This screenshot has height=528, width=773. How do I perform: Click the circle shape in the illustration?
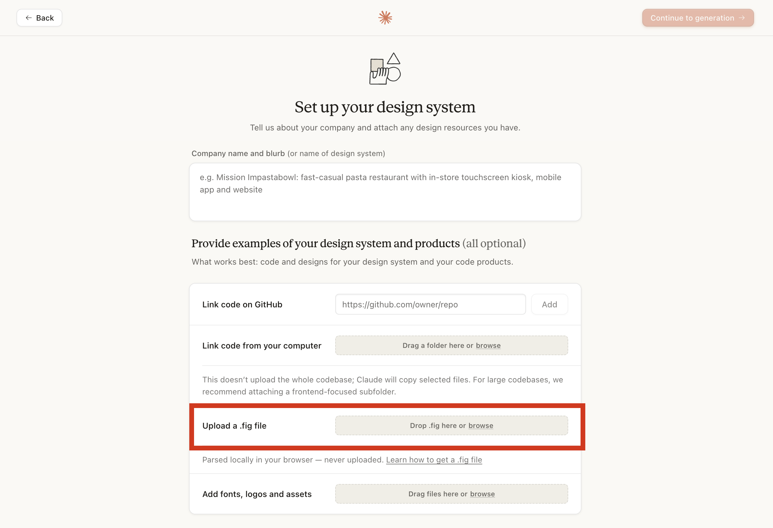click(394, 74)
